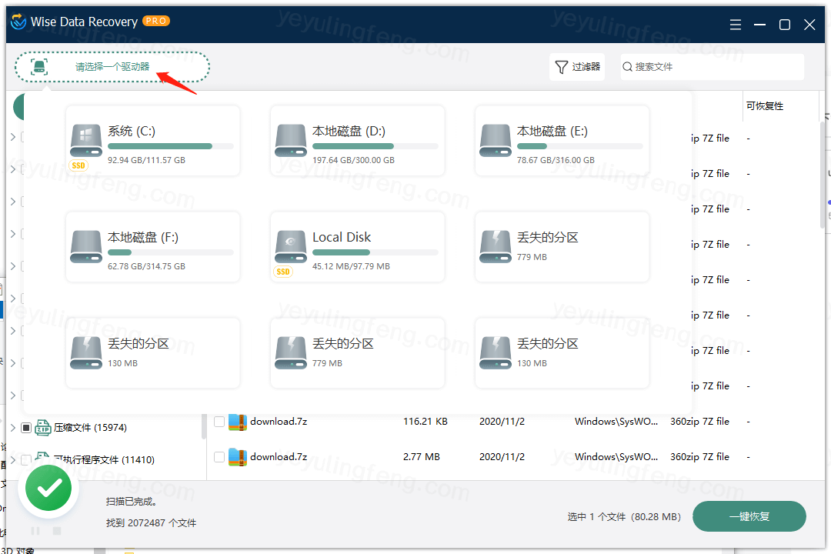Maximize the Wise Data Recovery window

coord(784,25)
